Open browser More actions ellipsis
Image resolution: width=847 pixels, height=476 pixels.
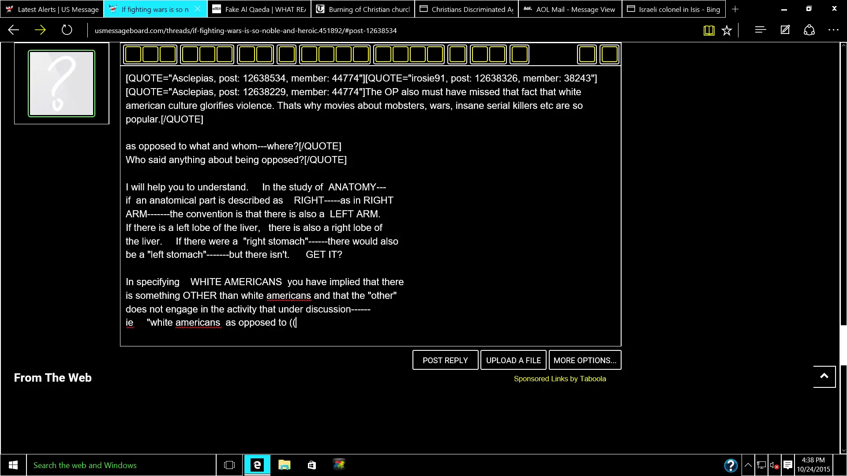tap(833, 30)
